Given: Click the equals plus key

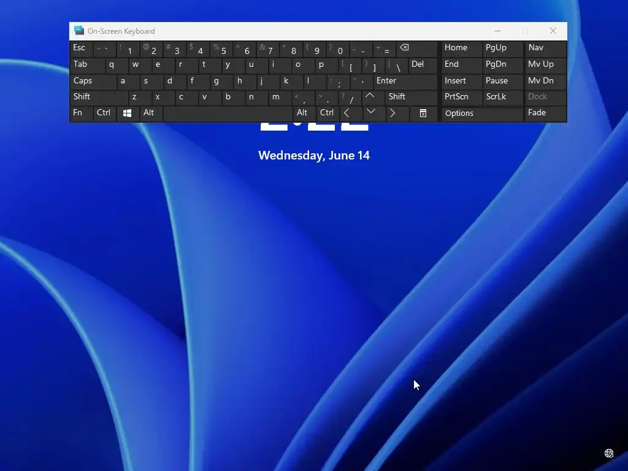Looking at the screenshot, I should (x=384, y=49).
